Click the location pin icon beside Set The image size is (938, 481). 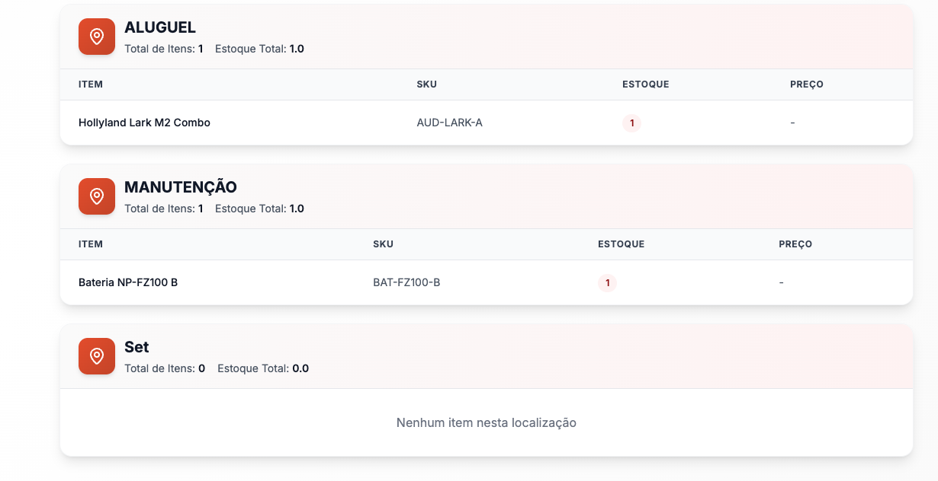pos(97,356)
